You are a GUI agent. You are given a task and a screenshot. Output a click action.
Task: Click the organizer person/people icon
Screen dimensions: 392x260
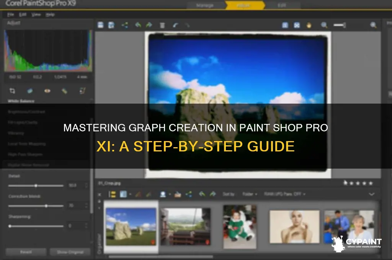[163, 194]
